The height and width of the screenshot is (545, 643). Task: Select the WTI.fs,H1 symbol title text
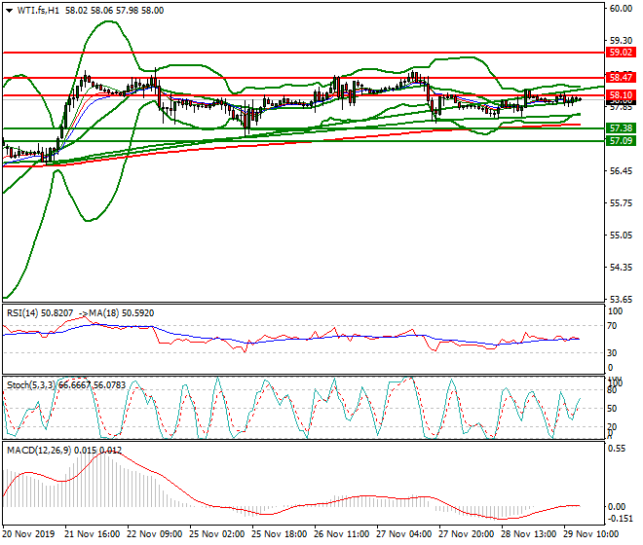coord(38,11)
